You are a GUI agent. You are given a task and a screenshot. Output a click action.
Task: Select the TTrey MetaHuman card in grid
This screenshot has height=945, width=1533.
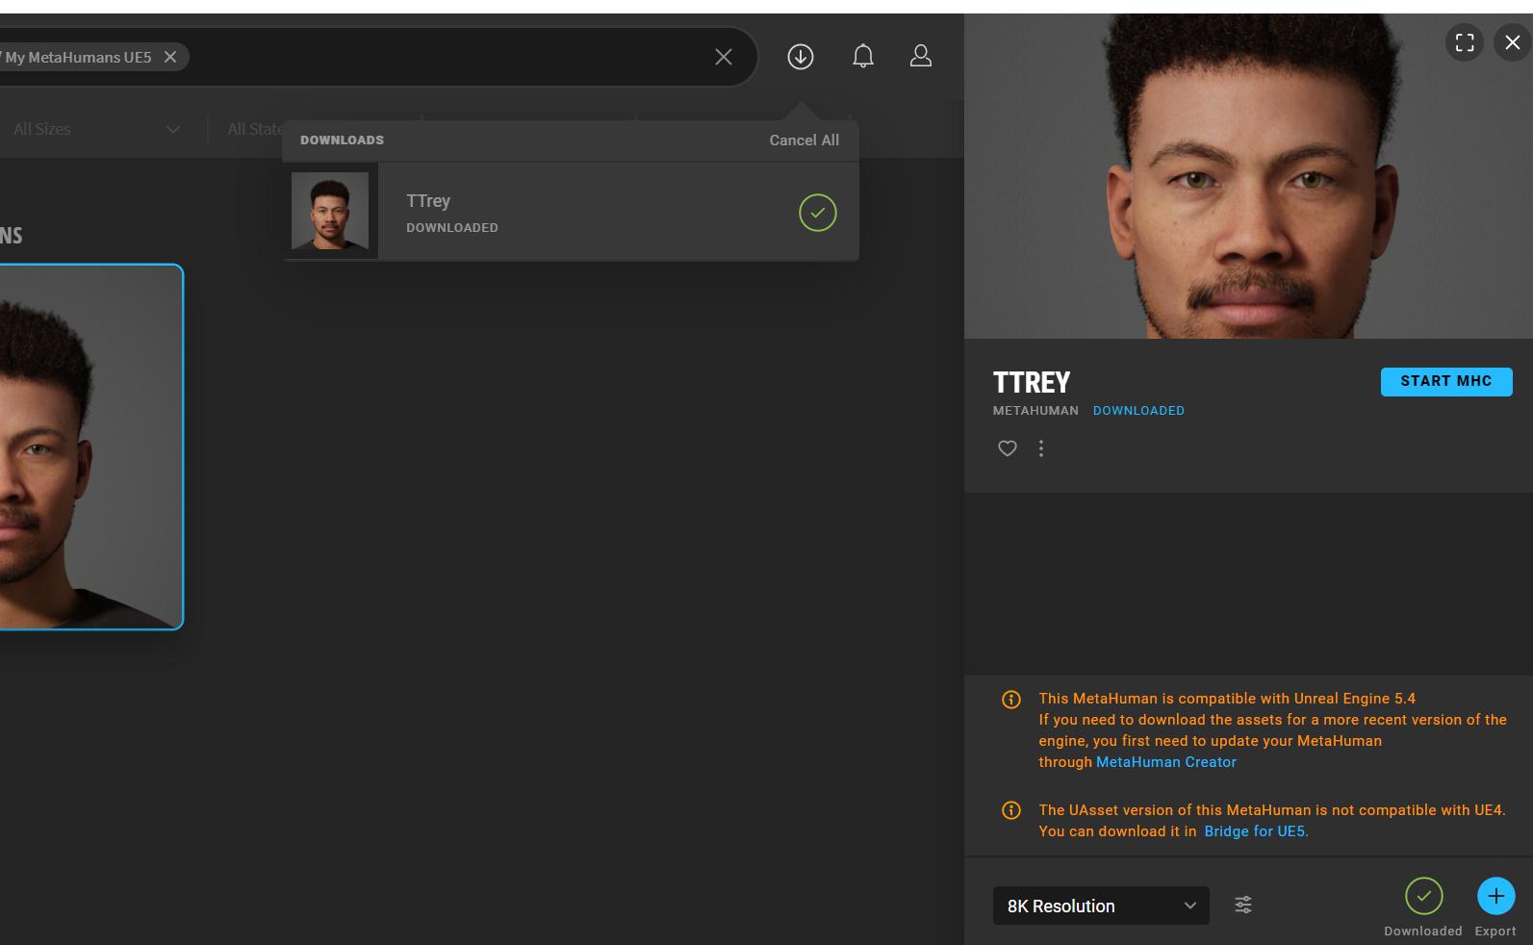[x=90, y=447]
